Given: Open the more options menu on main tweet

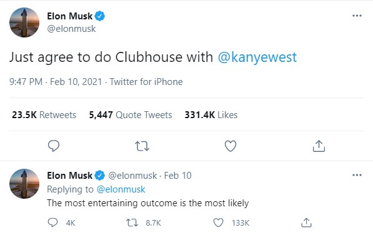Looking at the screenshot, I should (357, 16).
